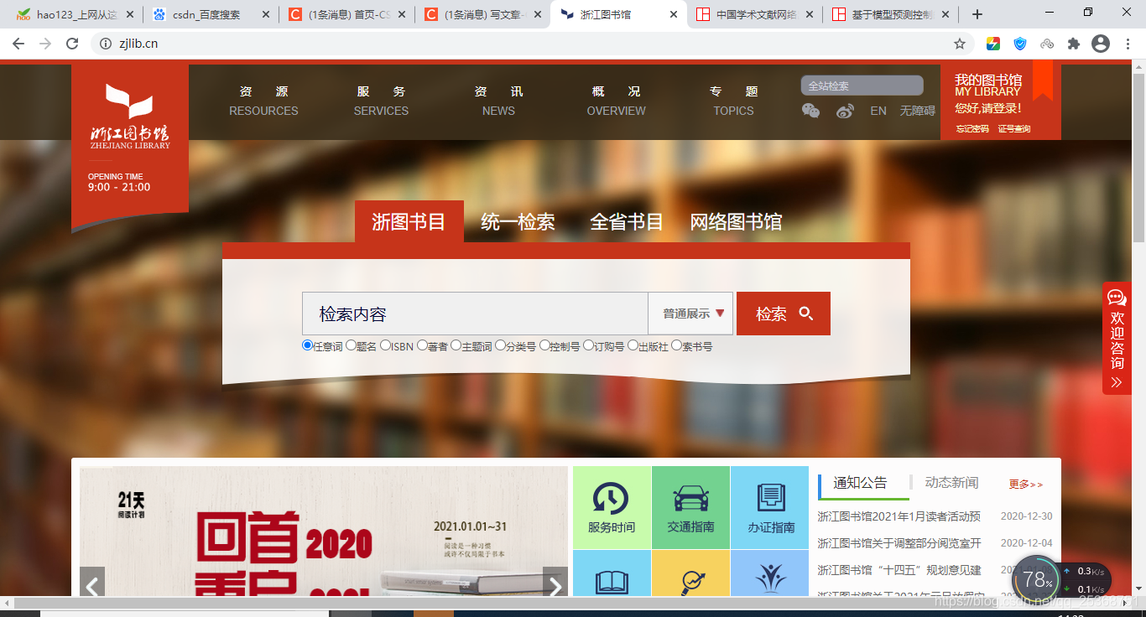The image size is (1146, 617).
Task: Click the people figure tile icon
Action: click(770, 578)
